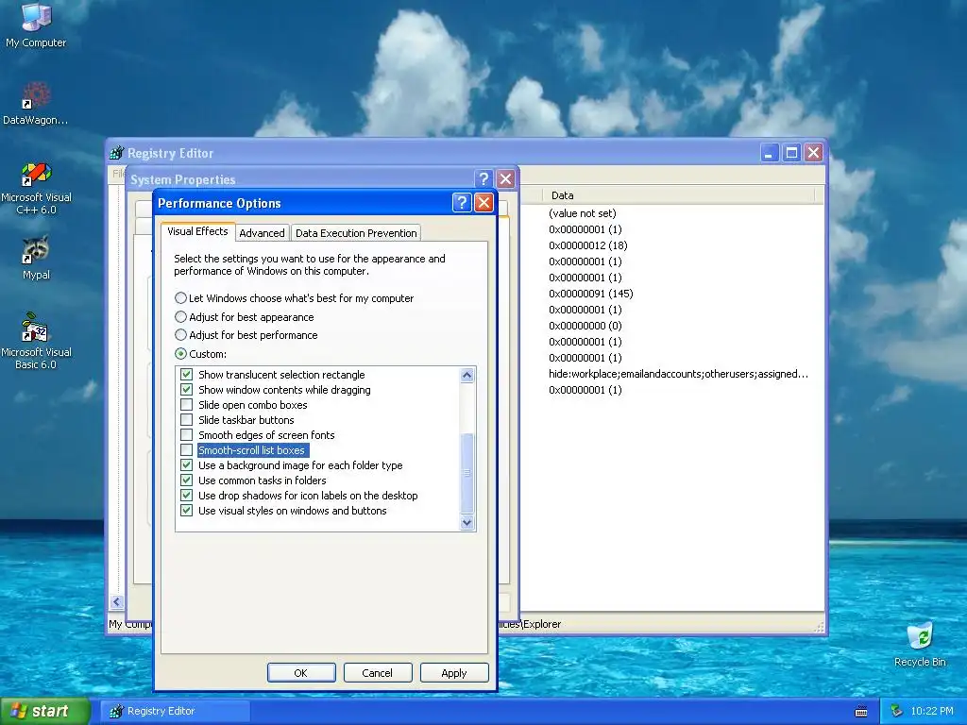Select the hide:workplace;emailandaccounts data entry

point(678,374)
